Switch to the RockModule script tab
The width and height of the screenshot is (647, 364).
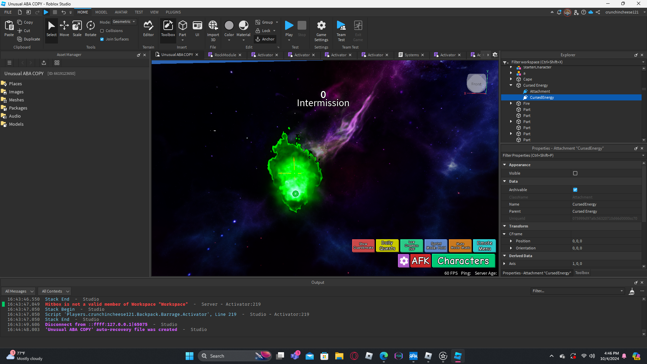225,55
